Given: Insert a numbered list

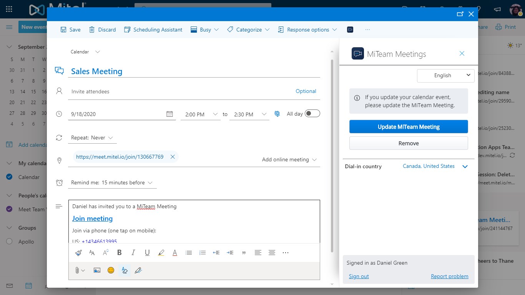Looking at the screenshot, I should click(203, 253).
